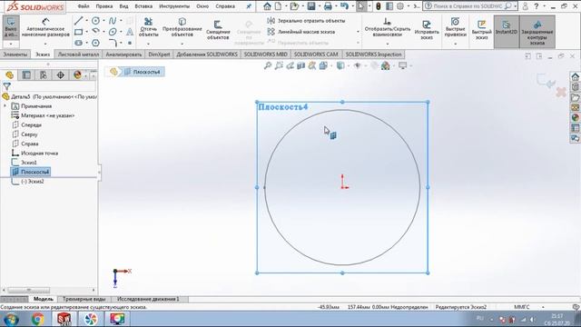Open status bar units ММГС dropdown
This screenshot has width=581, height=327.
543,307
